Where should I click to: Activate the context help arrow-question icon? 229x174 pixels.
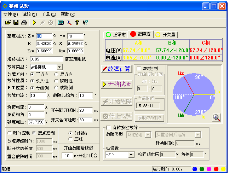(x=85, y=23)
